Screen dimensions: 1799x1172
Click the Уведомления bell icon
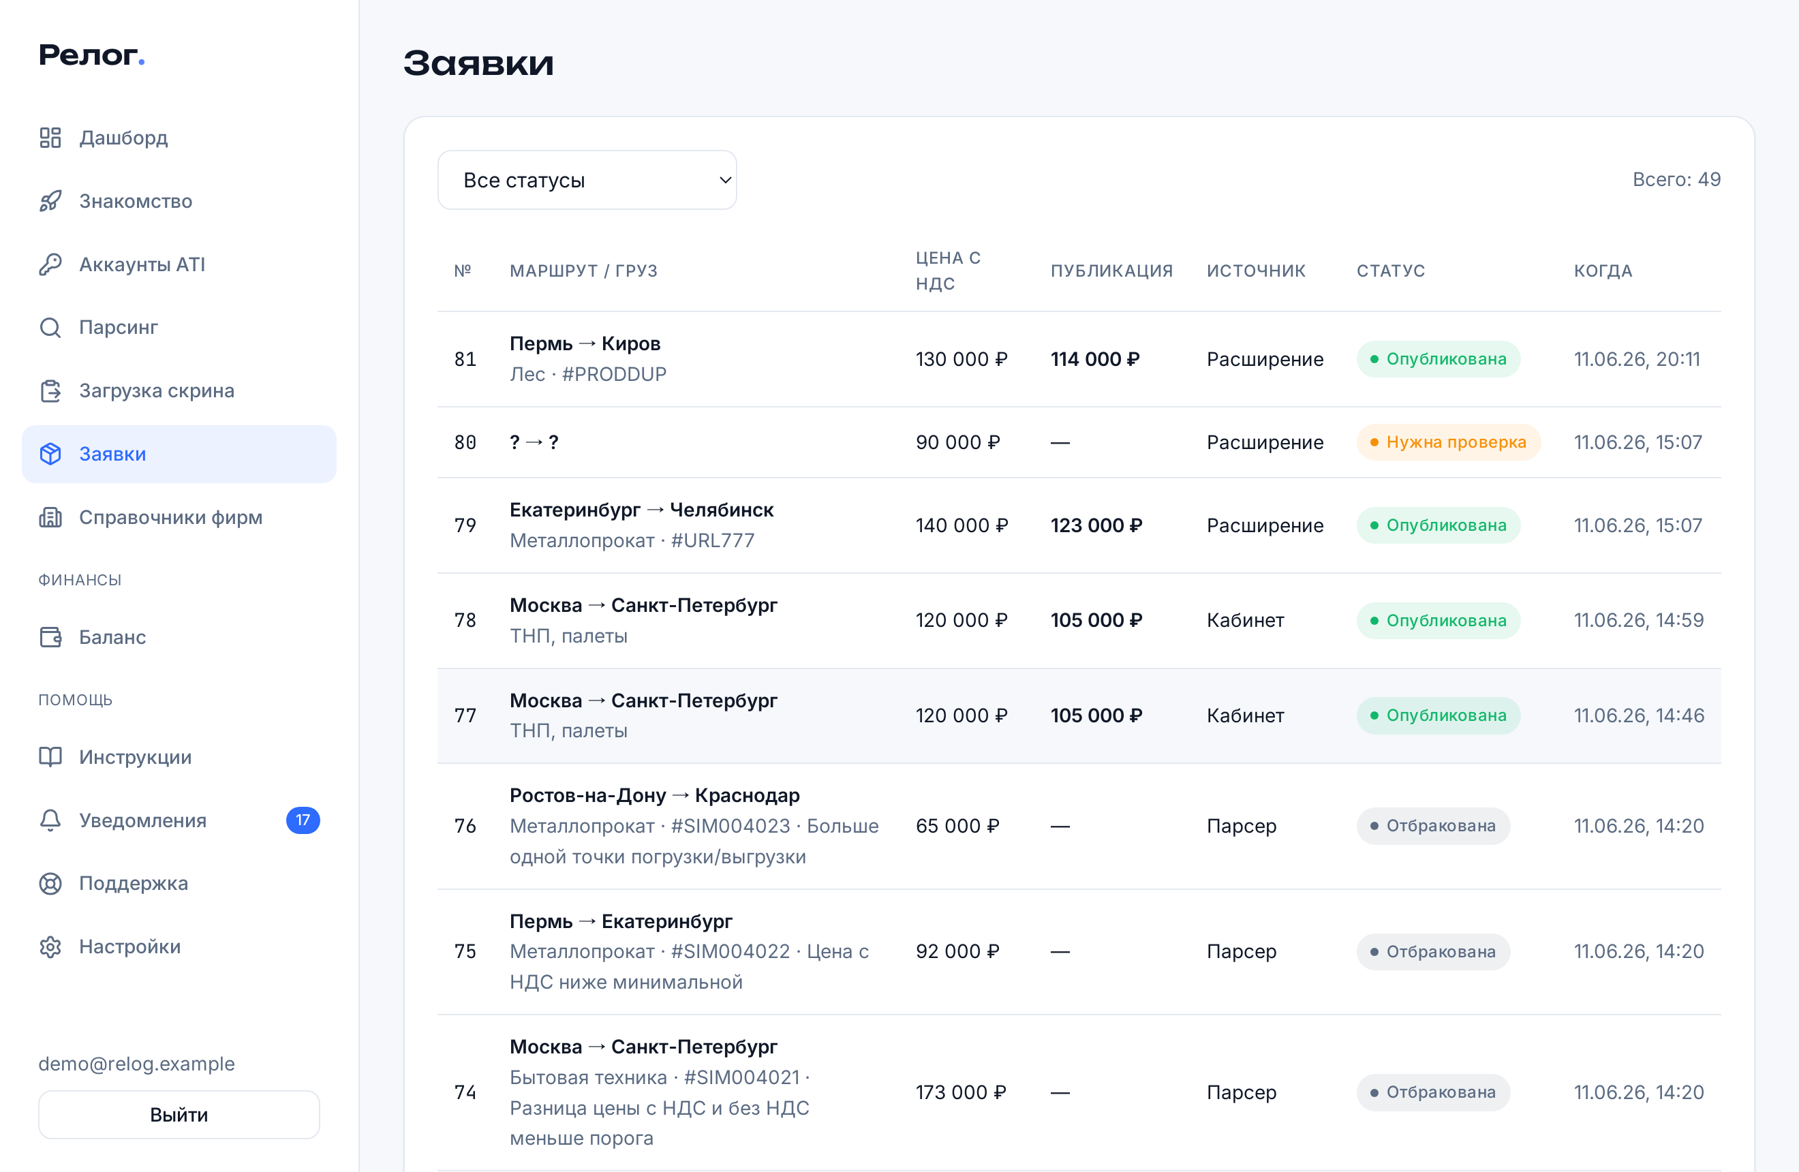50,820
